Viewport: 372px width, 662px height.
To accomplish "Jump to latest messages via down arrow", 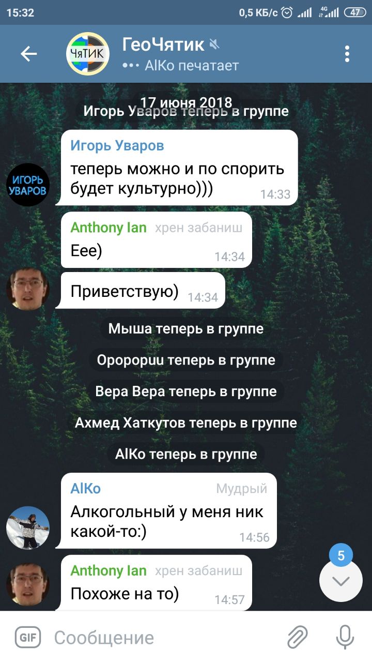I will [x=341, y=580].
